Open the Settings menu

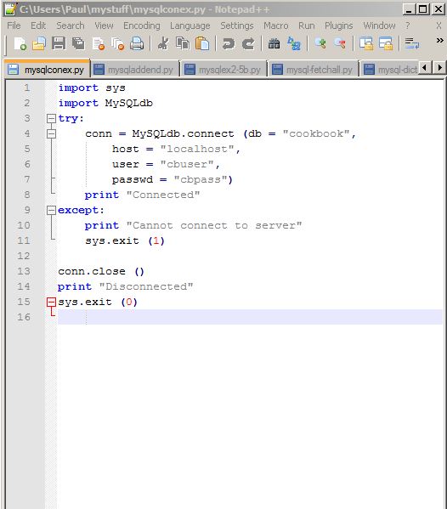[x=236, y=25]
